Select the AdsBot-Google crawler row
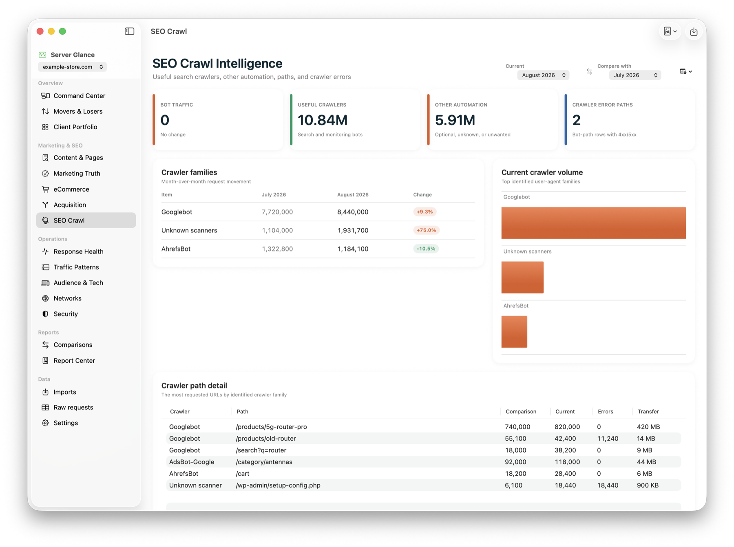Image resolution: width=734 pixels, height=547 pixels. [424, 462]
